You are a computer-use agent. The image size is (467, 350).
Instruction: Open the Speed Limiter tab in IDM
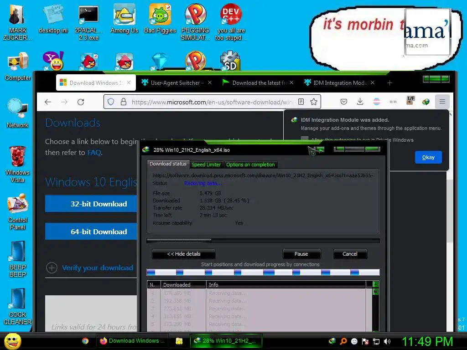coord(206,165)
